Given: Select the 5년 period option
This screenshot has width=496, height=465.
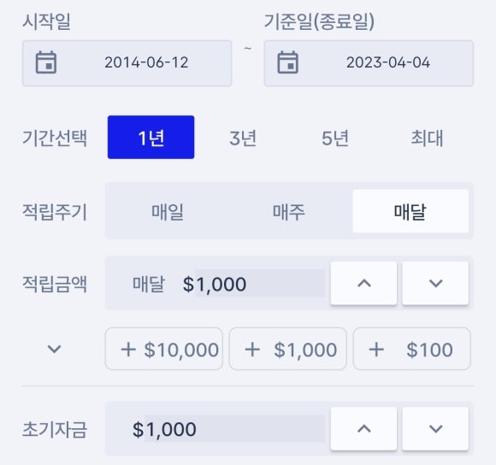Looking at the screenshot, I should 335,138.
